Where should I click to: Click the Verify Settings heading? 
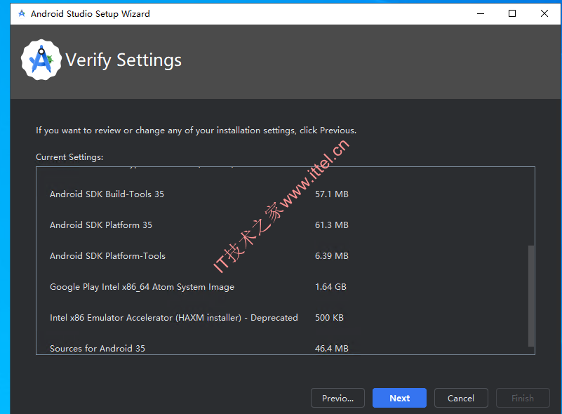(123, 60)
